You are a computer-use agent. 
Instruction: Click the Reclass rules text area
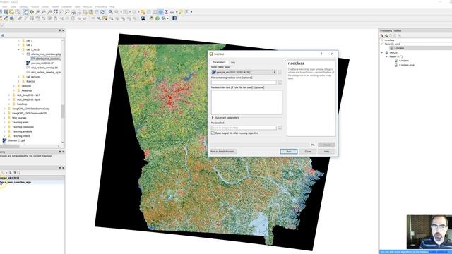[x=246, y=102]
